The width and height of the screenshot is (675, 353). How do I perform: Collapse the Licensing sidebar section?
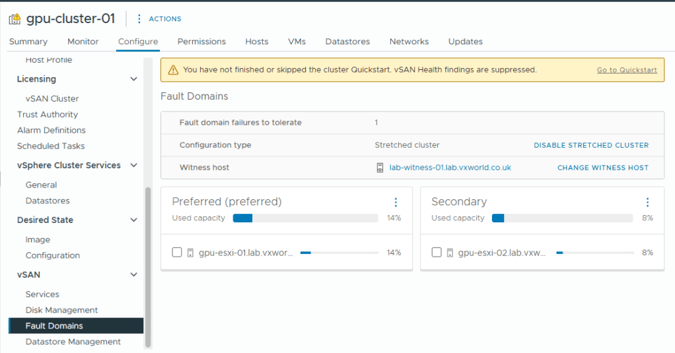pos(133,79)
